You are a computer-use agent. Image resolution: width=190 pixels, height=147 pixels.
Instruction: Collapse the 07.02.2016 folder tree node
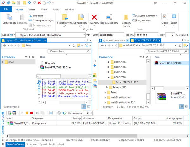coord(108,77)
